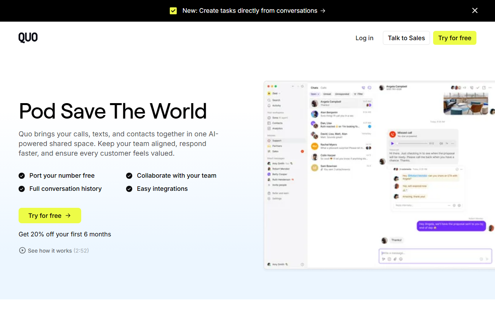Expand the Zest workspace dropdown in the app preview
Image resolution: width=495 pixels, height=309 pixels.
tap(274, 93)
